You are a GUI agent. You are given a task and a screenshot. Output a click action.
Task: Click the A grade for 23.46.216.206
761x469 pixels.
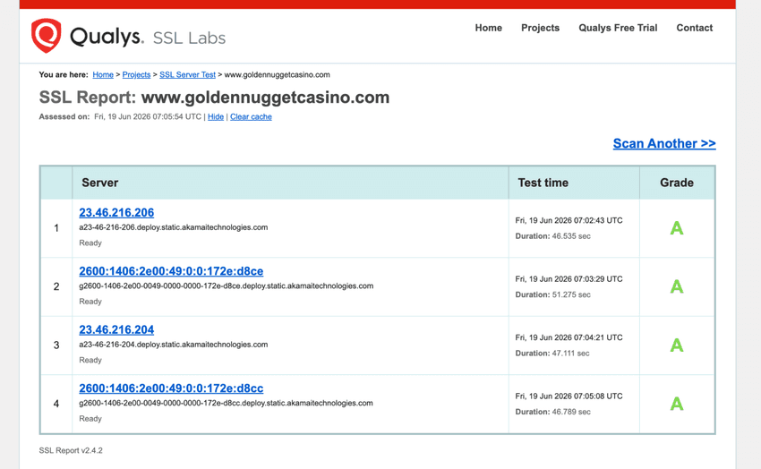677,228
